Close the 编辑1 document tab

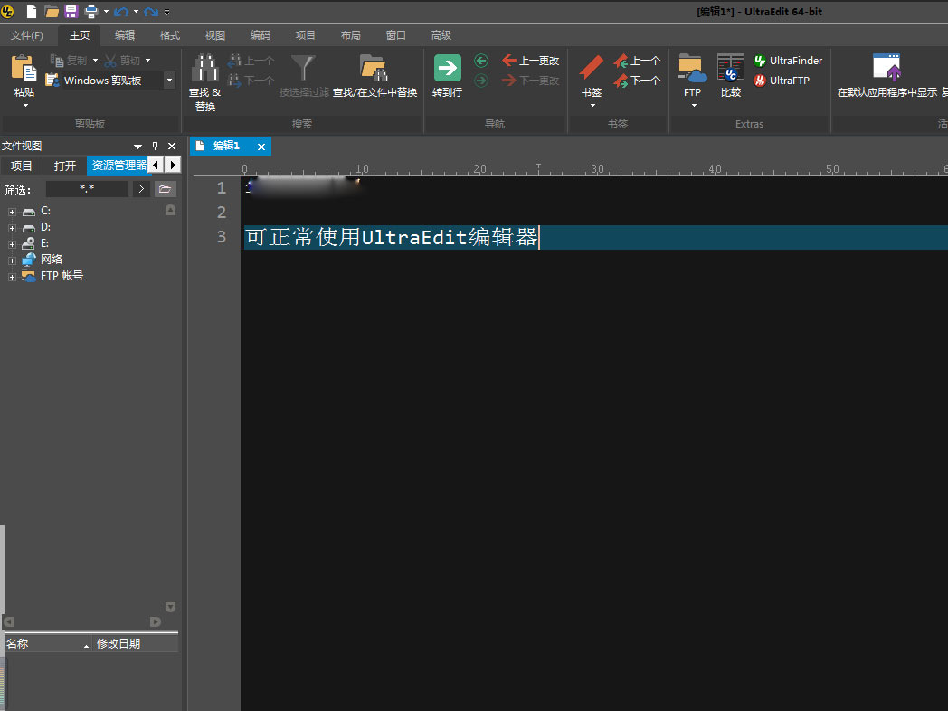[261, 147]
